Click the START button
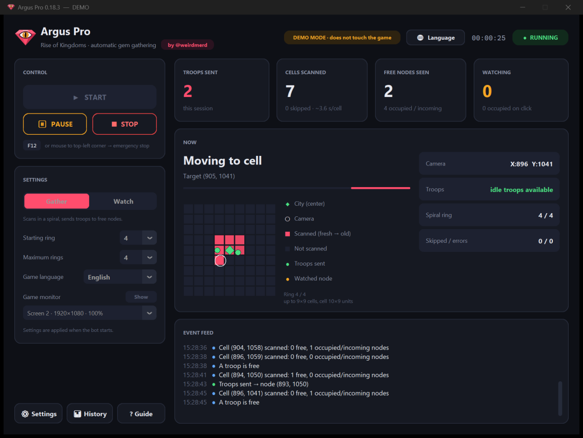This screenshot has height=438, width=583. point(90,97)
